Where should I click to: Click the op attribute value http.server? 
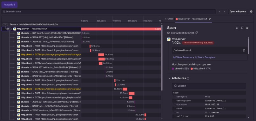pyautogui.click(x=212, y=112)
